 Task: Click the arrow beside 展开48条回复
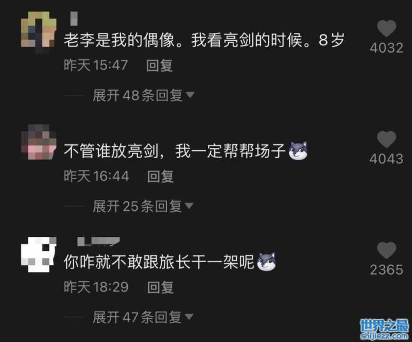click(190, 94)
